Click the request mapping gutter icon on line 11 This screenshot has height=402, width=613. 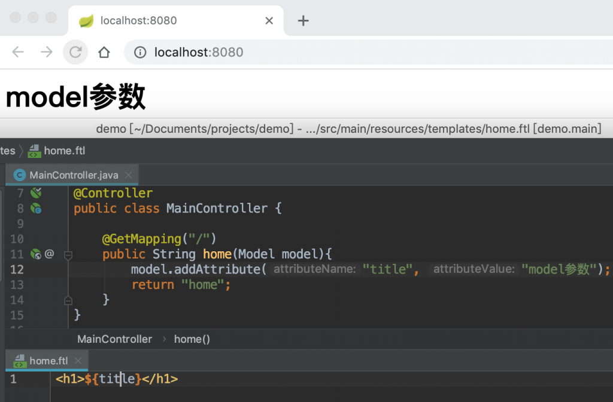coord(35,254)
